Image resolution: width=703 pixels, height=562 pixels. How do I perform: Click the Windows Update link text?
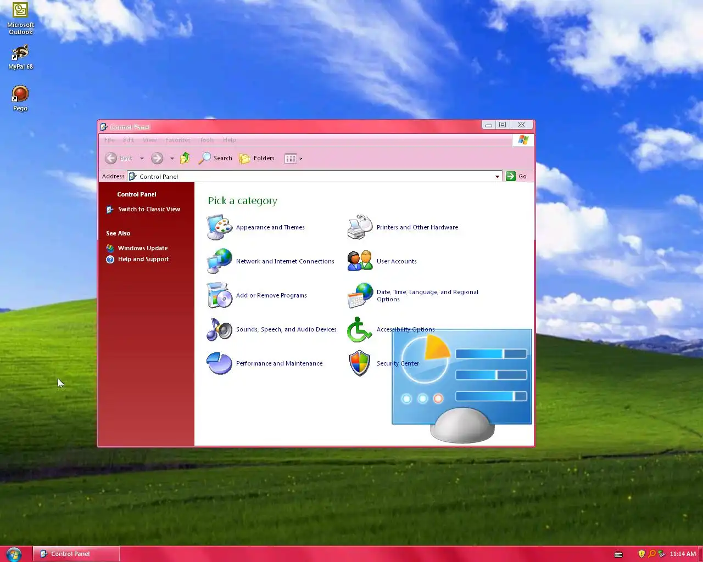click(143, 248)
